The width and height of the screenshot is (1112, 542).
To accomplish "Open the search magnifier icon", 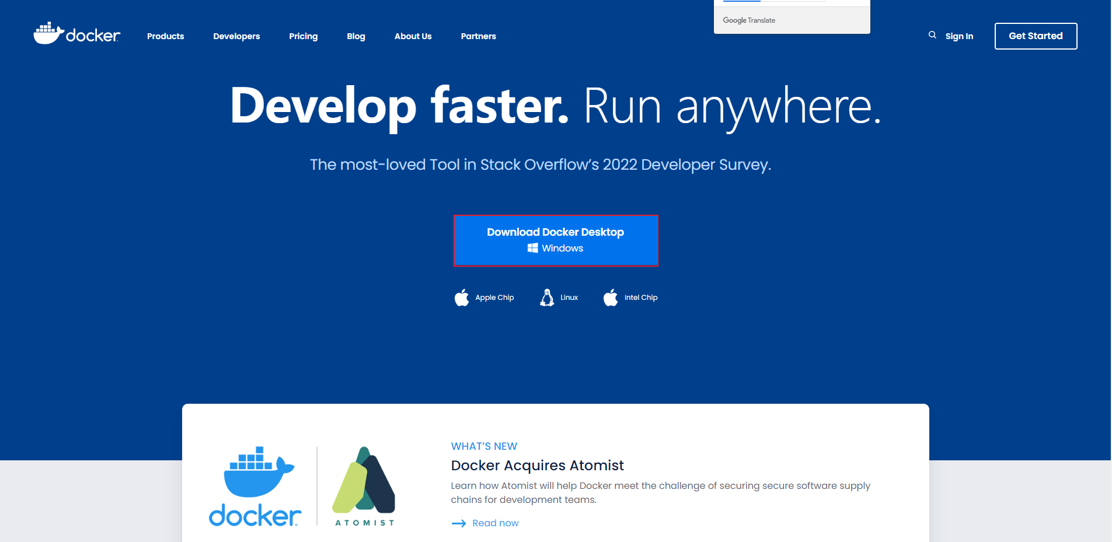I will [932, 35].
